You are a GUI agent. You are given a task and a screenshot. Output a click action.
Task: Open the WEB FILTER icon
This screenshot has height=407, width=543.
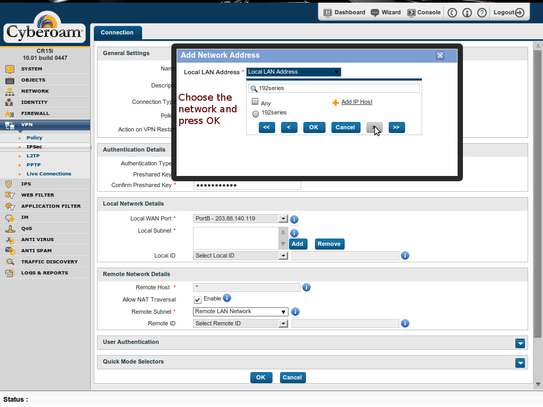(10, 195)
